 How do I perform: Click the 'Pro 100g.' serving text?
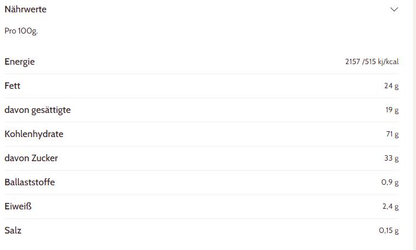[21, 31]
